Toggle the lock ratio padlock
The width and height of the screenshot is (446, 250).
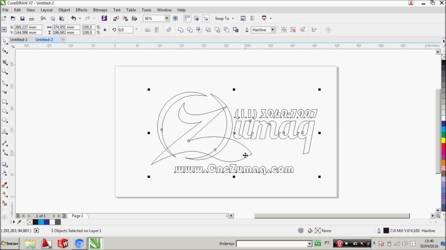point(105,30)
